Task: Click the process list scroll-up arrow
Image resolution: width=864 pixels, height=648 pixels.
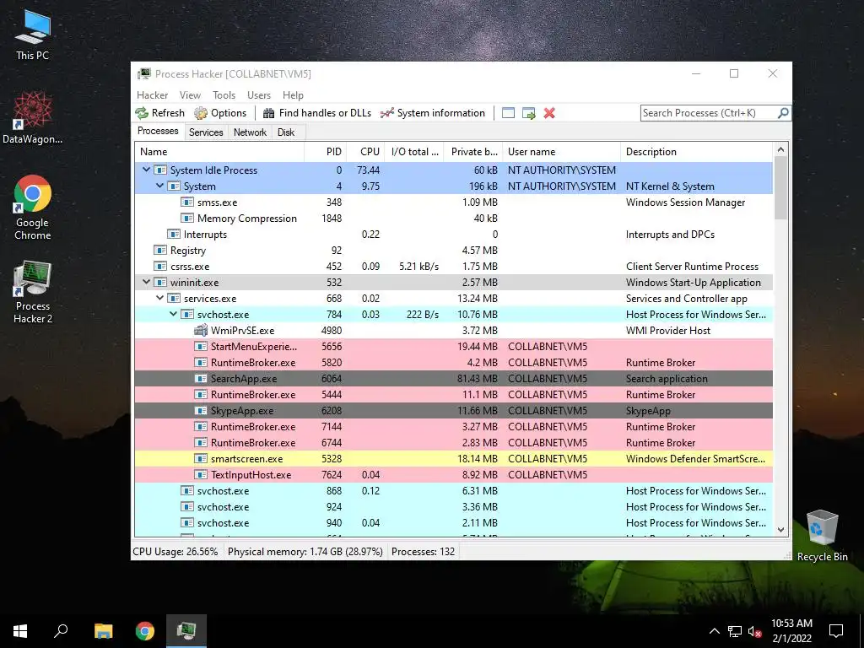Action: tap(780, 149)
